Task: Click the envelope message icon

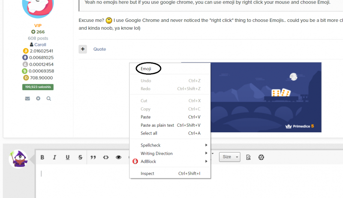Action: (x=27, y=98)
